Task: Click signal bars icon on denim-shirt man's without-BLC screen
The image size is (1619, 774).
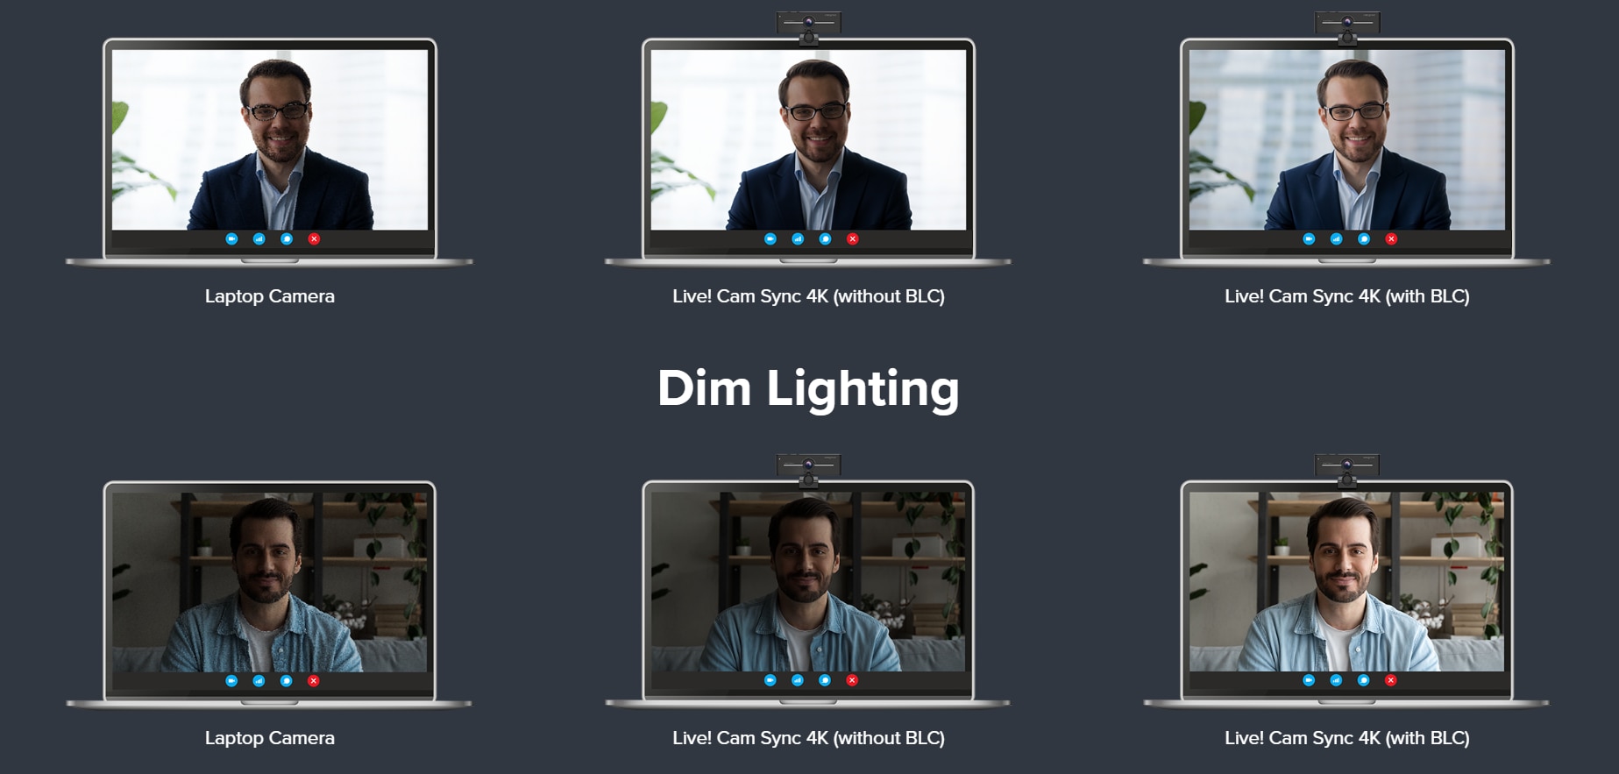Action: tap(798, 680)
